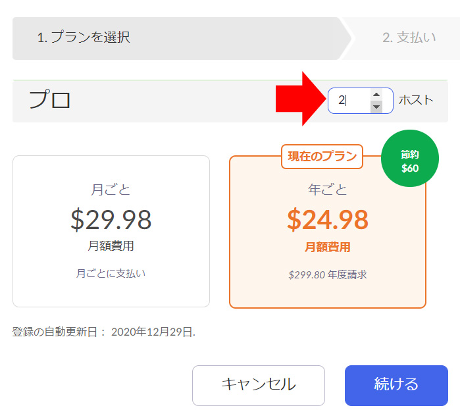Click the orange $24.98 price
Image resolution: width=460 pixels, height=410 pixels.
[x=327, y=220]
